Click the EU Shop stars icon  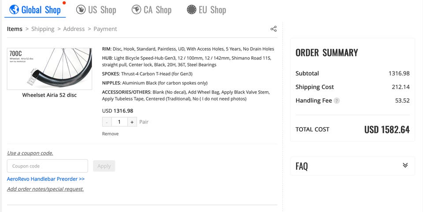pos(191,9)
